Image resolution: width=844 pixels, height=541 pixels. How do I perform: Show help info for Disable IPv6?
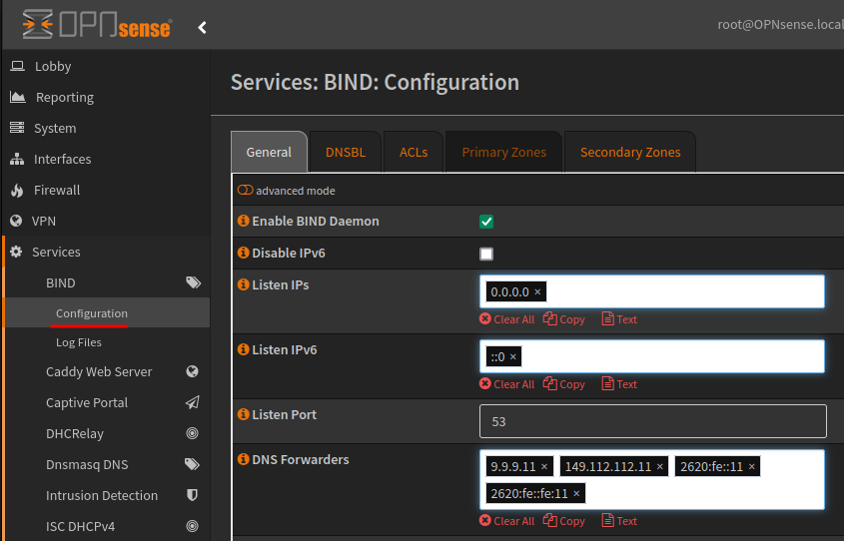click(x=244, y=253)
